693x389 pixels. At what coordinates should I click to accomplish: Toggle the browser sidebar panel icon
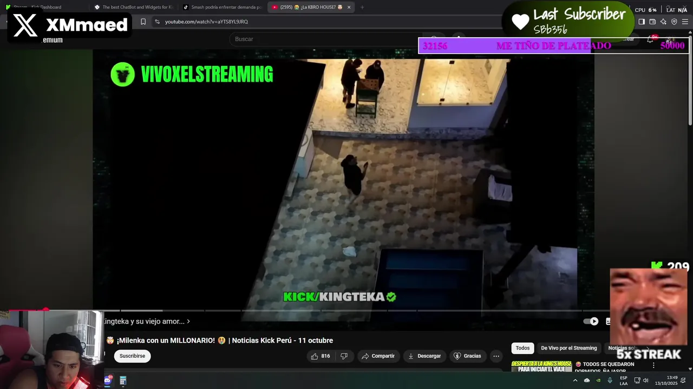(642, 22)
